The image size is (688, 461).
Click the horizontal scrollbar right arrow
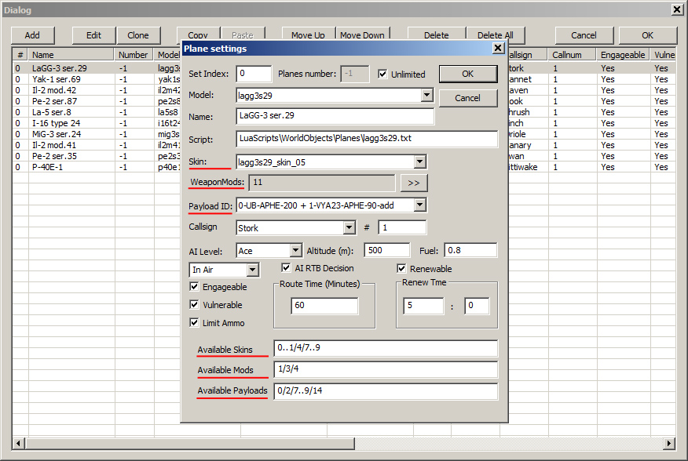[669, 443]
